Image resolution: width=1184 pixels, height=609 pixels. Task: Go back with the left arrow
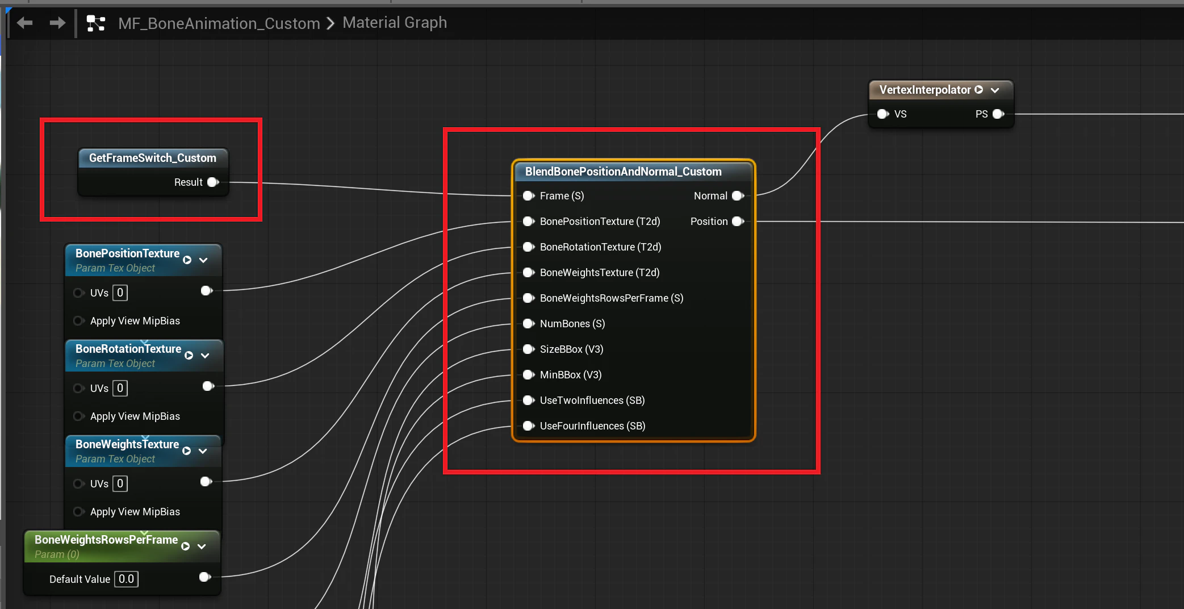click(25, 23)
